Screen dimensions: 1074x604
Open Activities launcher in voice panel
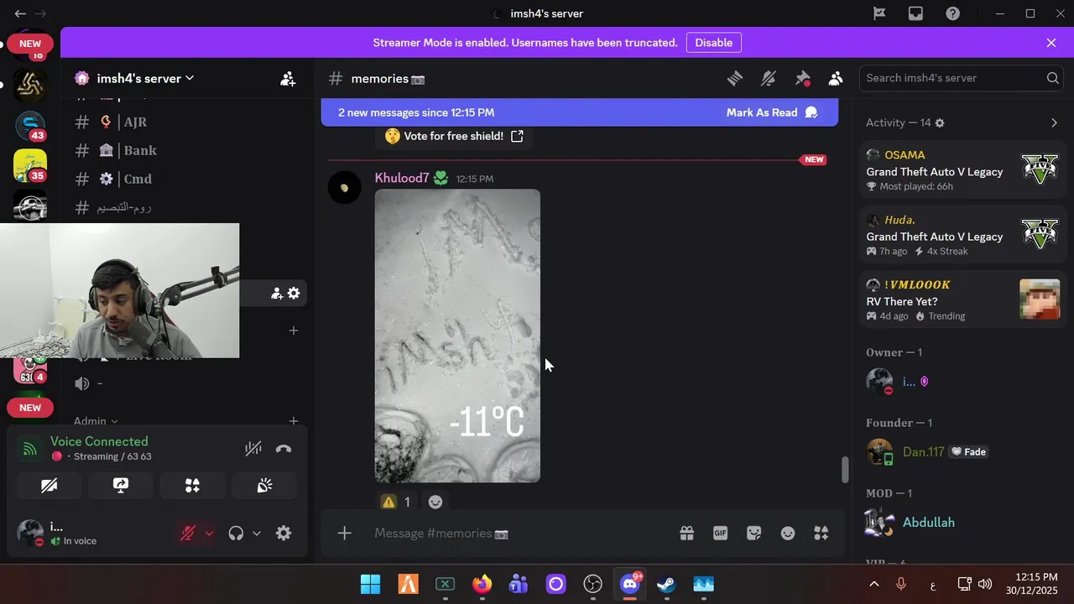pos(192,486)
